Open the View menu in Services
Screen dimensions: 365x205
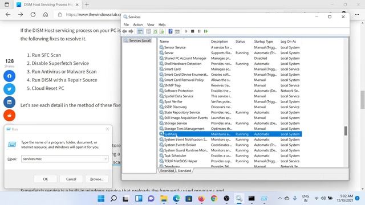click(151, 24)
